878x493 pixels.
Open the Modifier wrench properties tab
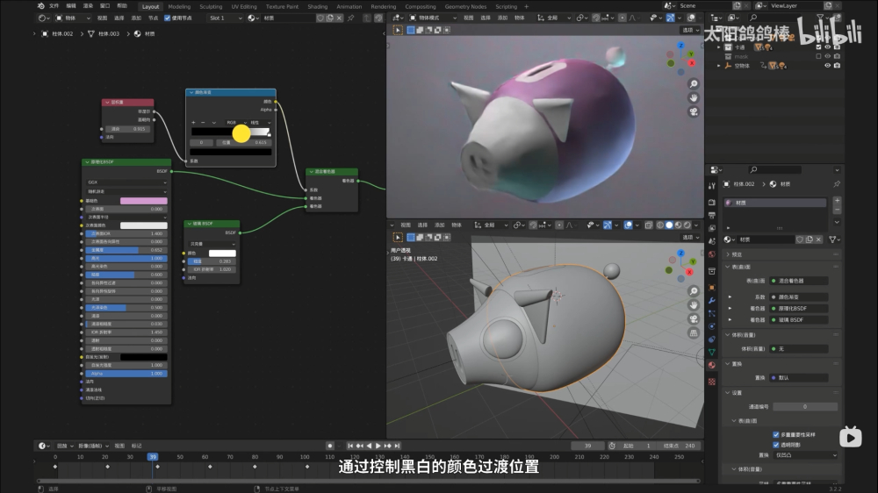(712, 301)
